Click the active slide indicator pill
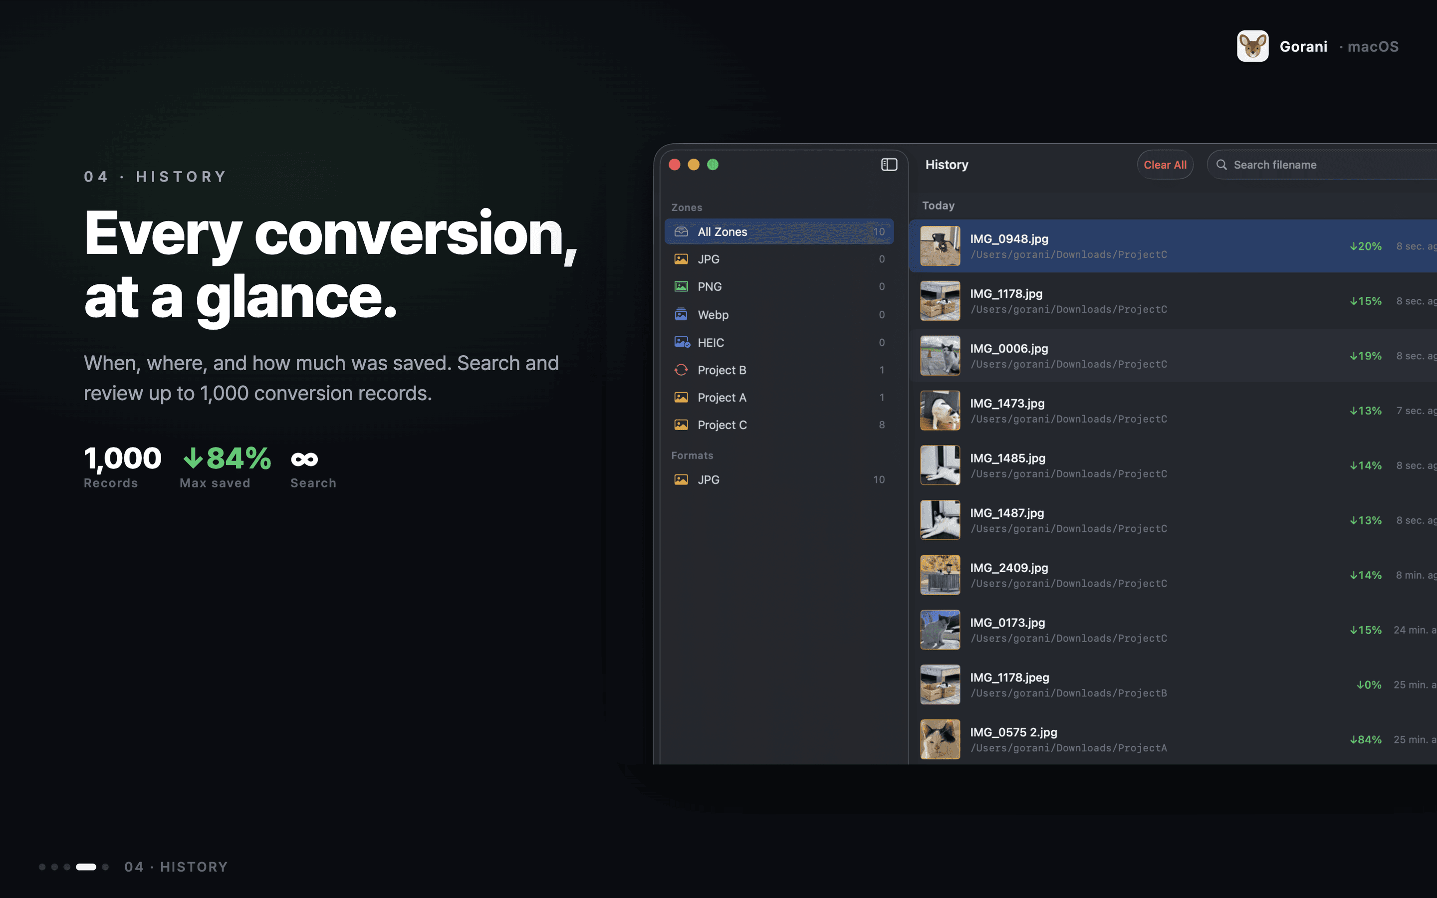This screenshot has height=898, width=1437. (86, 867)
